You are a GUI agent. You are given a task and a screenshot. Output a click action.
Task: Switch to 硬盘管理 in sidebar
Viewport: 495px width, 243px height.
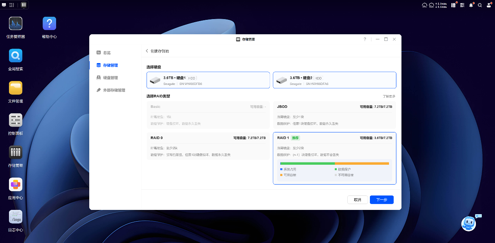click(110, 78)
